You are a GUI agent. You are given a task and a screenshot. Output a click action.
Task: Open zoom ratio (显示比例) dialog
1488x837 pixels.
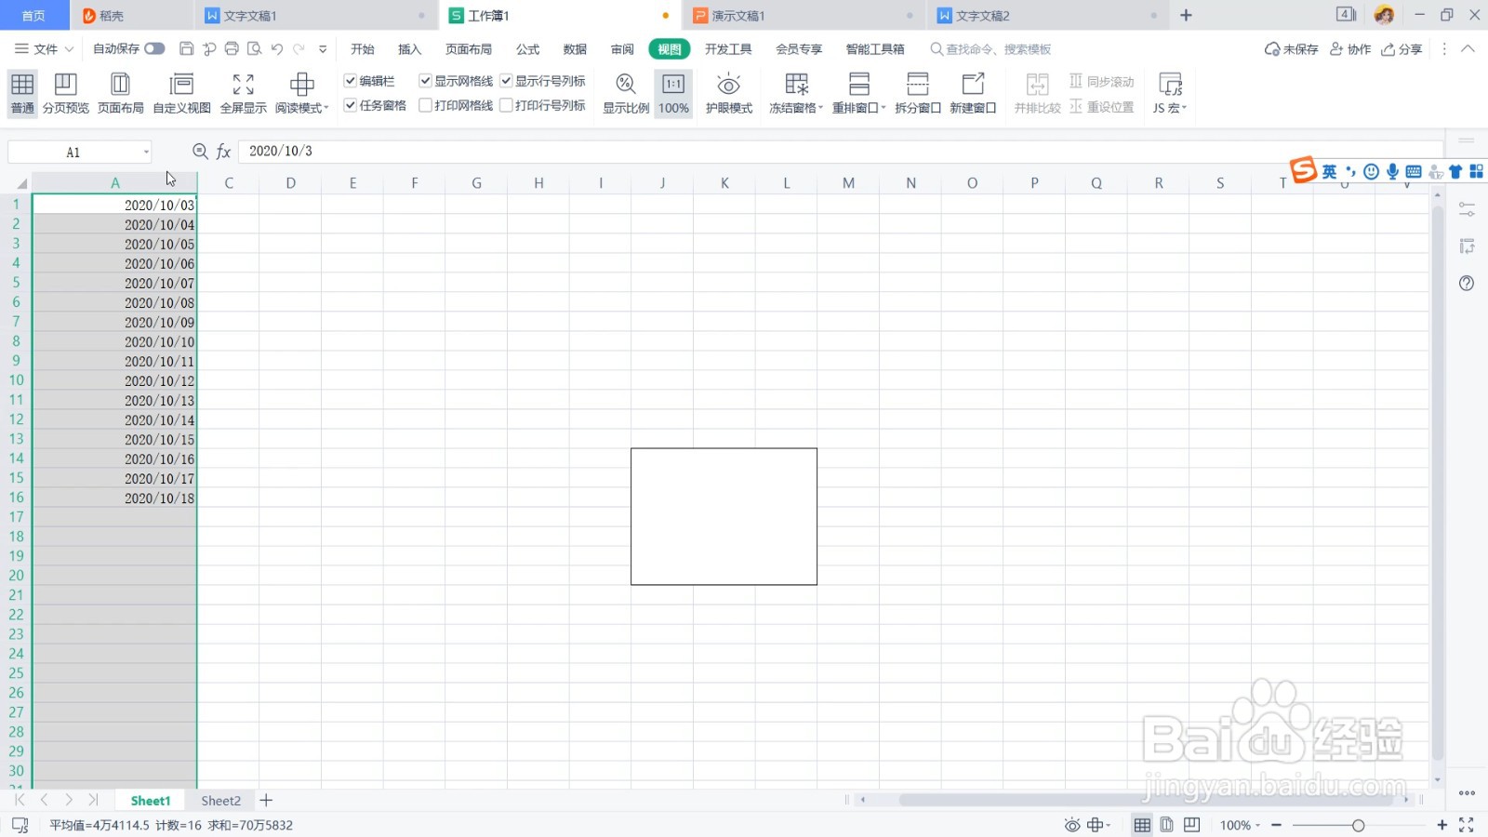coord(626,93)
